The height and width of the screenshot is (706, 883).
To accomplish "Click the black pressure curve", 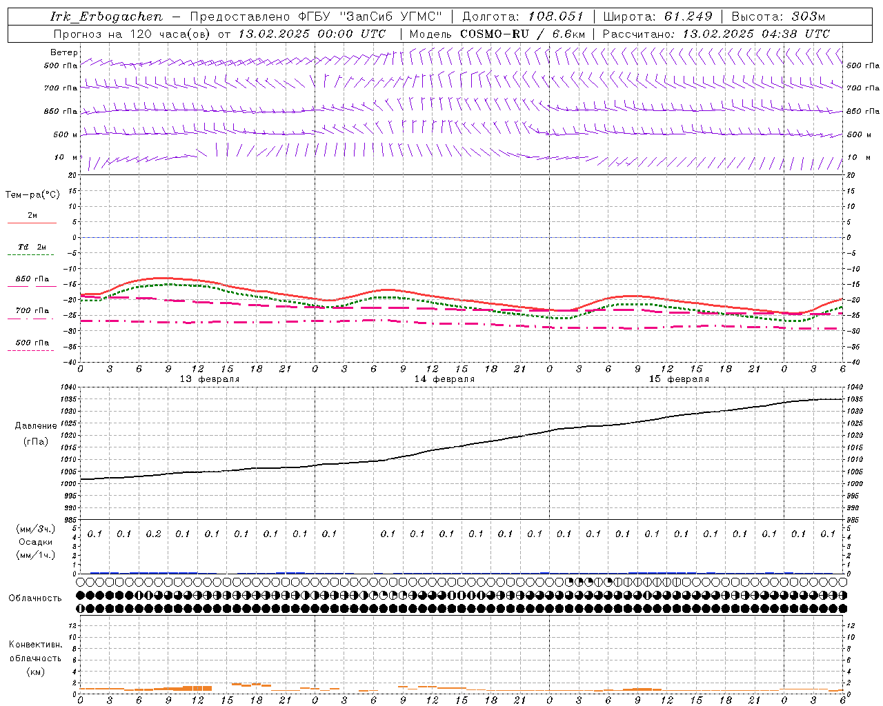I will 462,445.
